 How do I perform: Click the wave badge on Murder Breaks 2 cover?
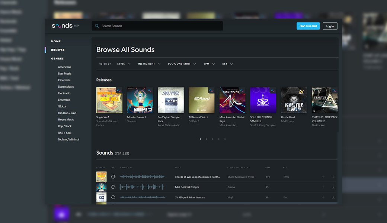[150, 90]
